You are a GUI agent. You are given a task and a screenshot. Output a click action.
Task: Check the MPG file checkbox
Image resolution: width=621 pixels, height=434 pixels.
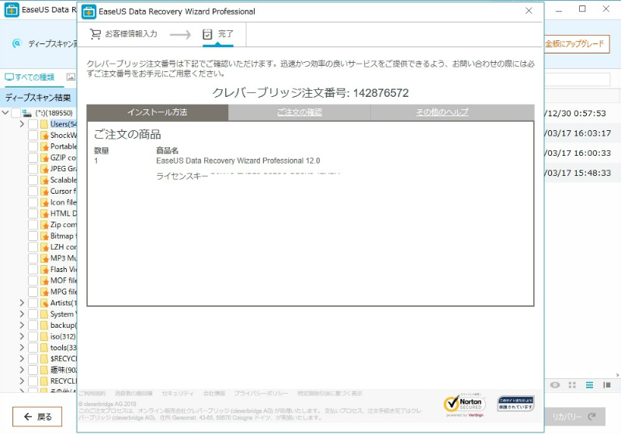tap(33, 291)
